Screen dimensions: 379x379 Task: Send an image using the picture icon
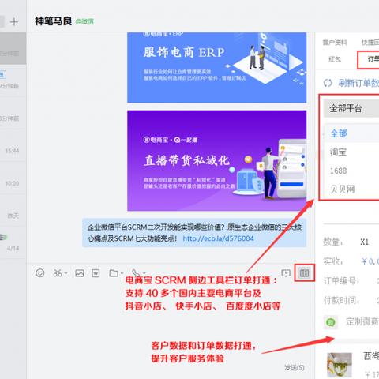[80, 273]
